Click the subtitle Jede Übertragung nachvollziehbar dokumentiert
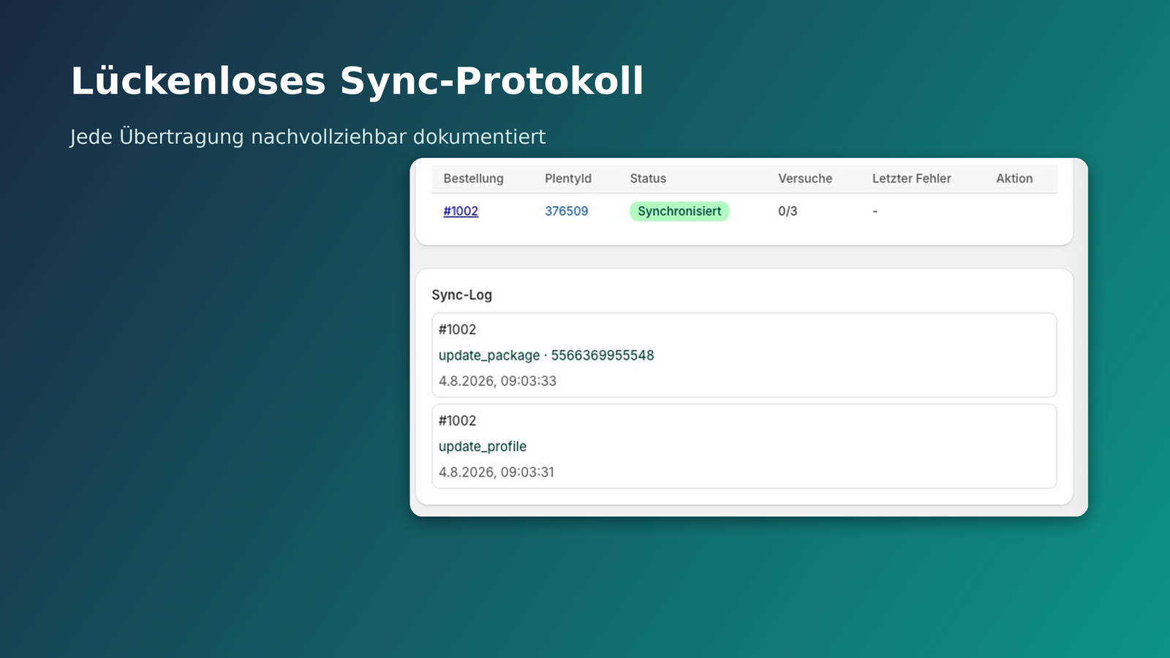 click(x=308, y=137)
